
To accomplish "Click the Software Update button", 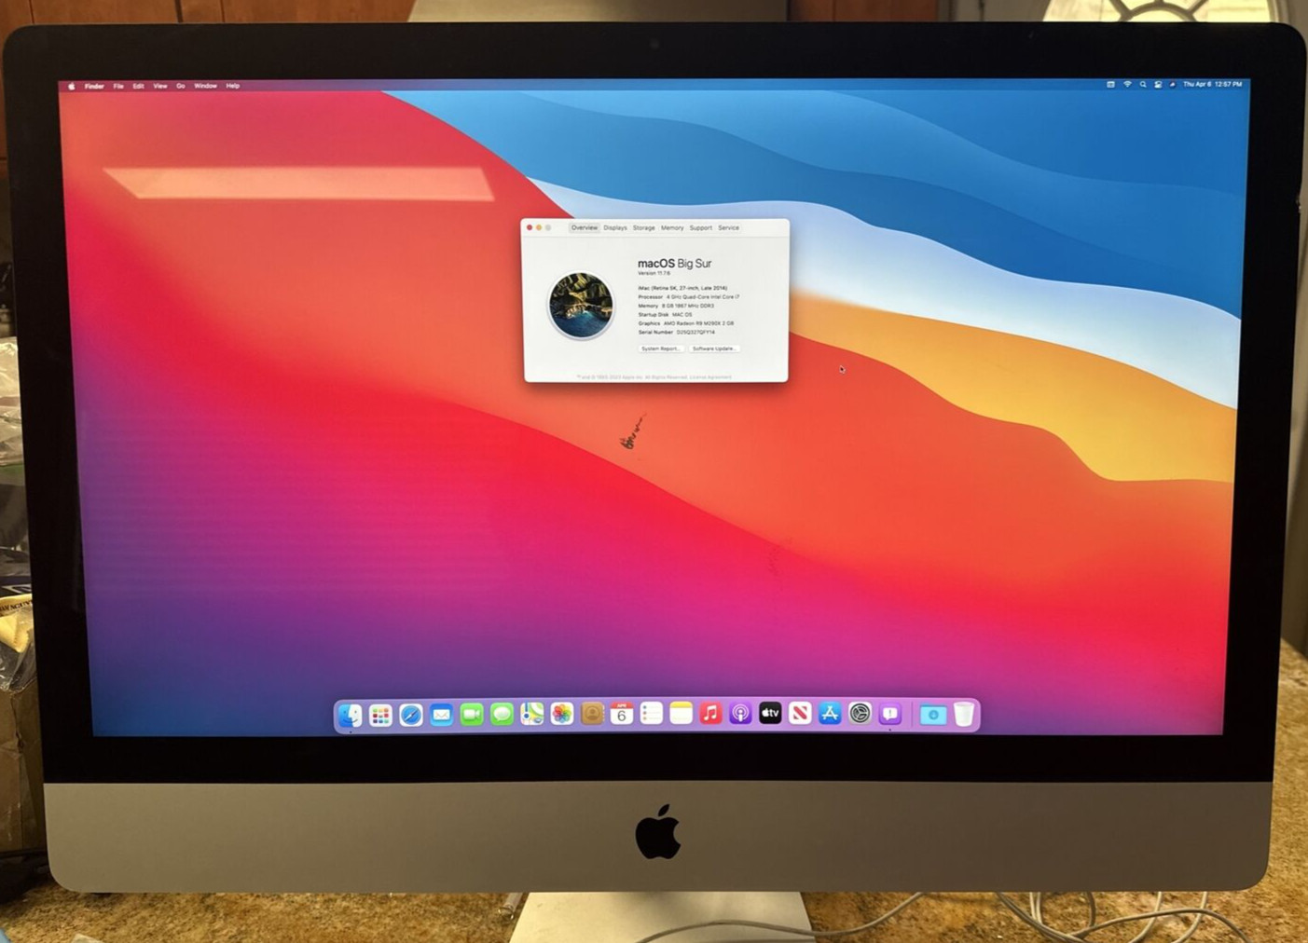I will 715,348.
